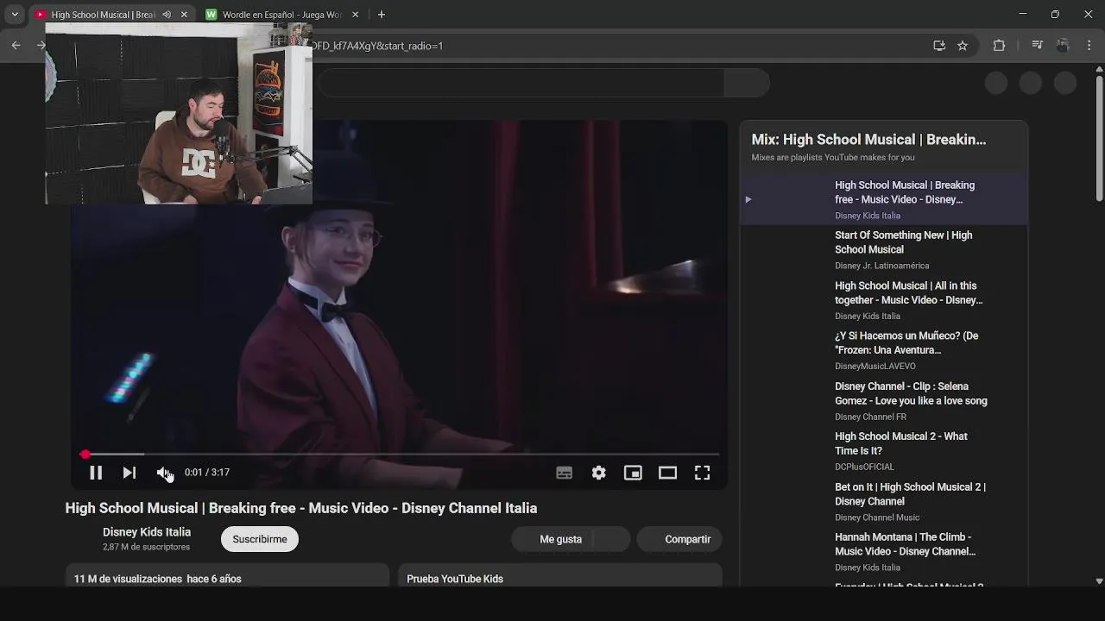Pause the playing video
This screenshot has height=621, width=1105.
[x=96, y=473]
